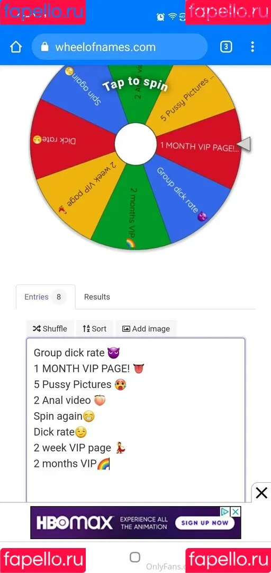This screenshot has width=271, height=573.
Task: Select the Entries tab
Action: pyautogui.click(x=46, y=297)
